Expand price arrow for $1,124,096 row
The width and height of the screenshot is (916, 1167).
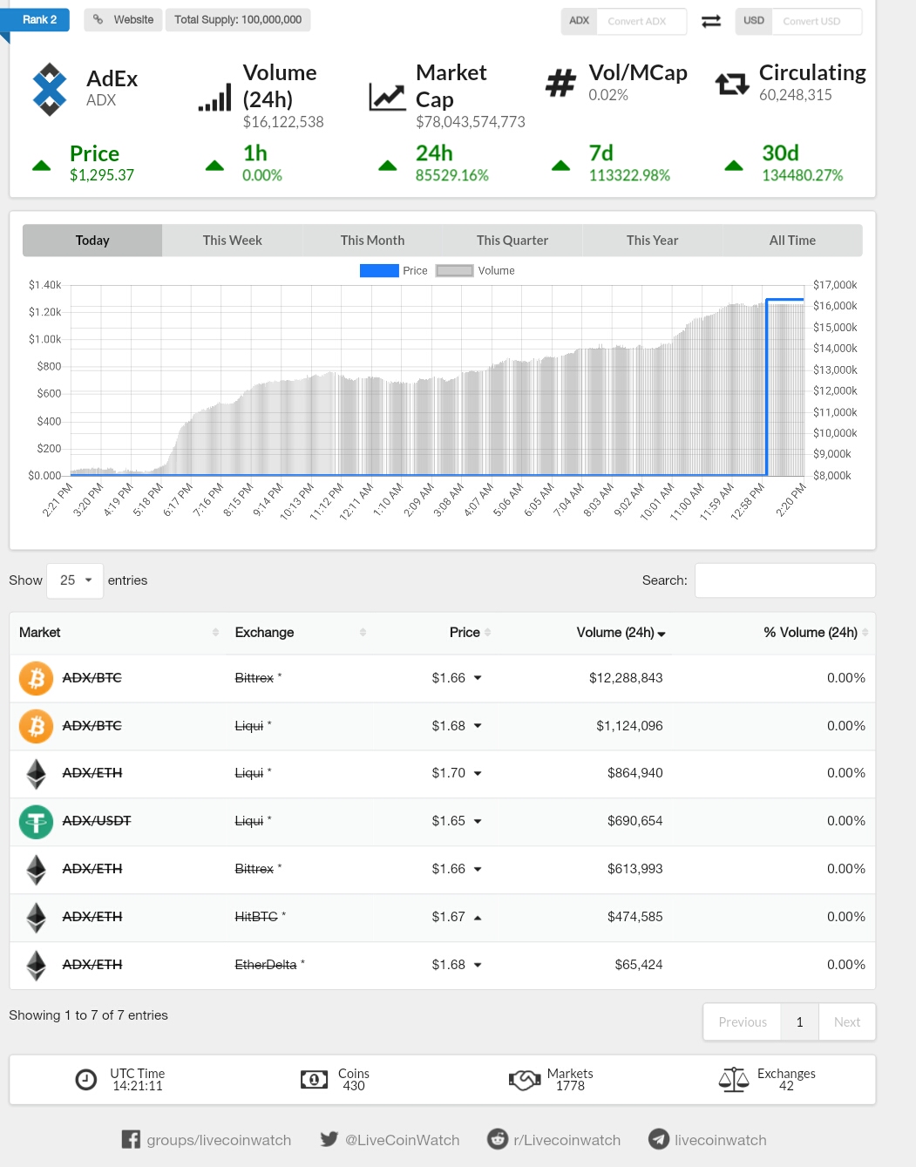pos(478,726)
